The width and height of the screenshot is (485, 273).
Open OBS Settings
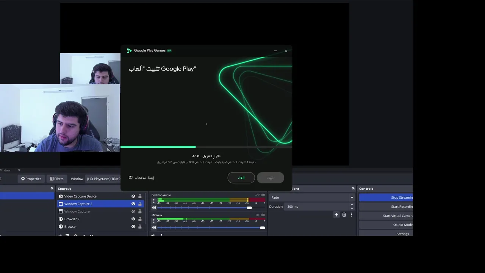pos(386,234)
